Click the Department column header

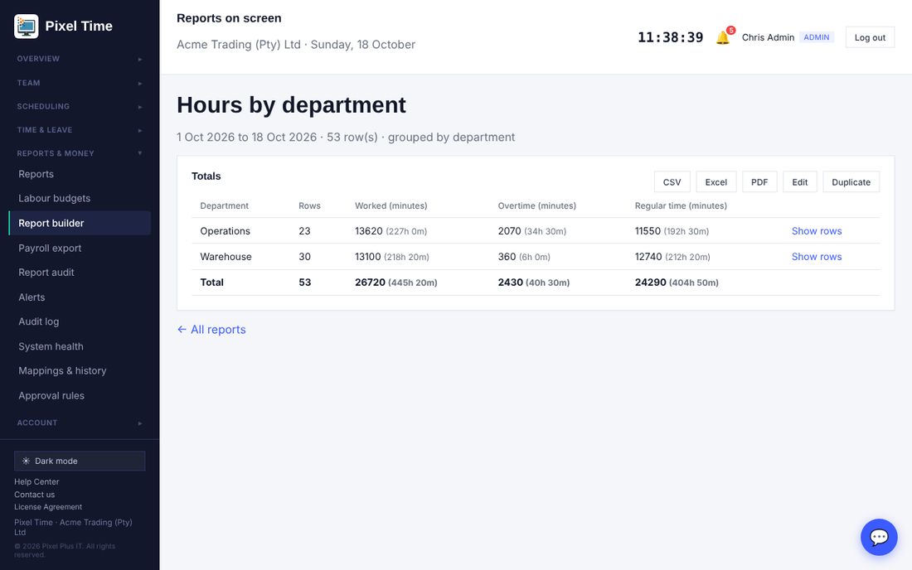click(224, 205)
